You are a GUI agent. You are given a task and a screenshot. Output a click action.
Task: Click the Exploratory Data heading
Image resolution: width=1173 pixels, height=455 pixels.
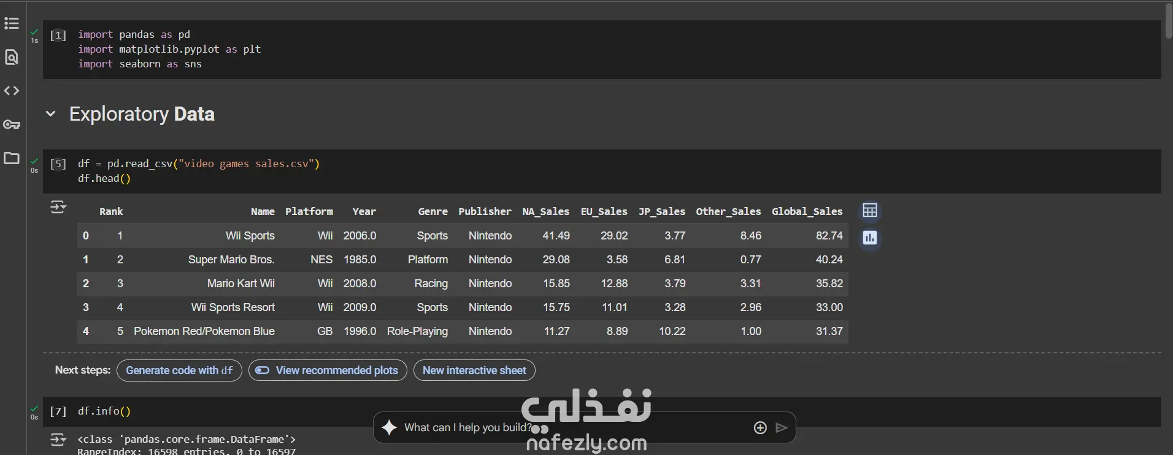[142, 114]
